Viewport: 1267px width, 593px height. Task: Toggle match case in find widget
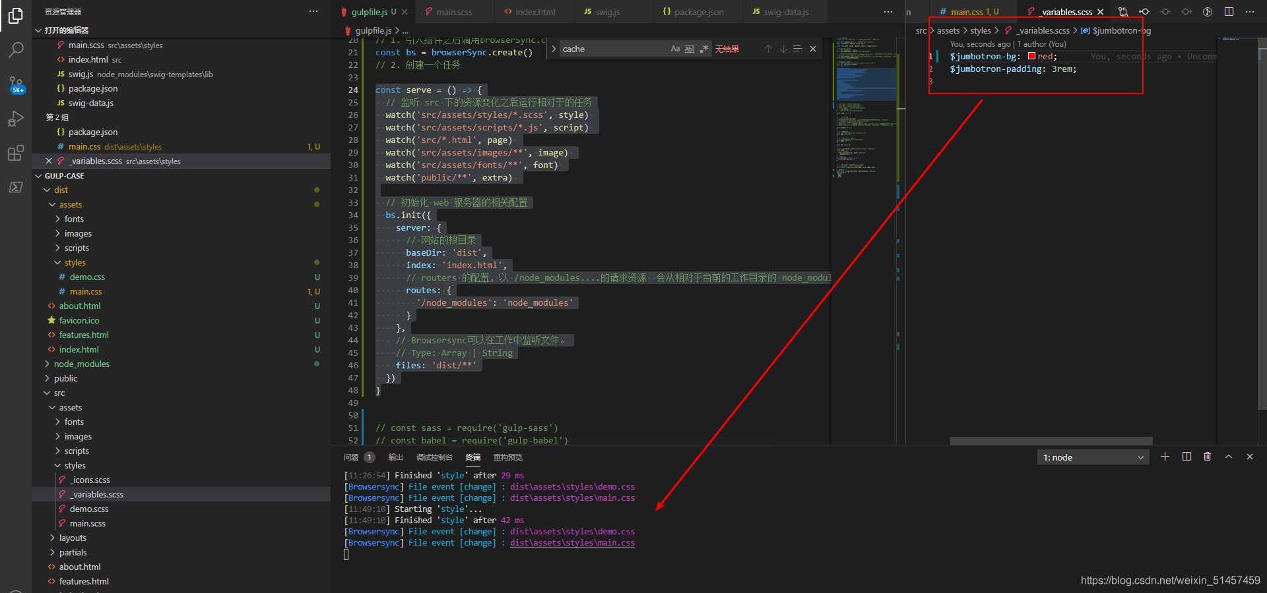click(675, 49)
